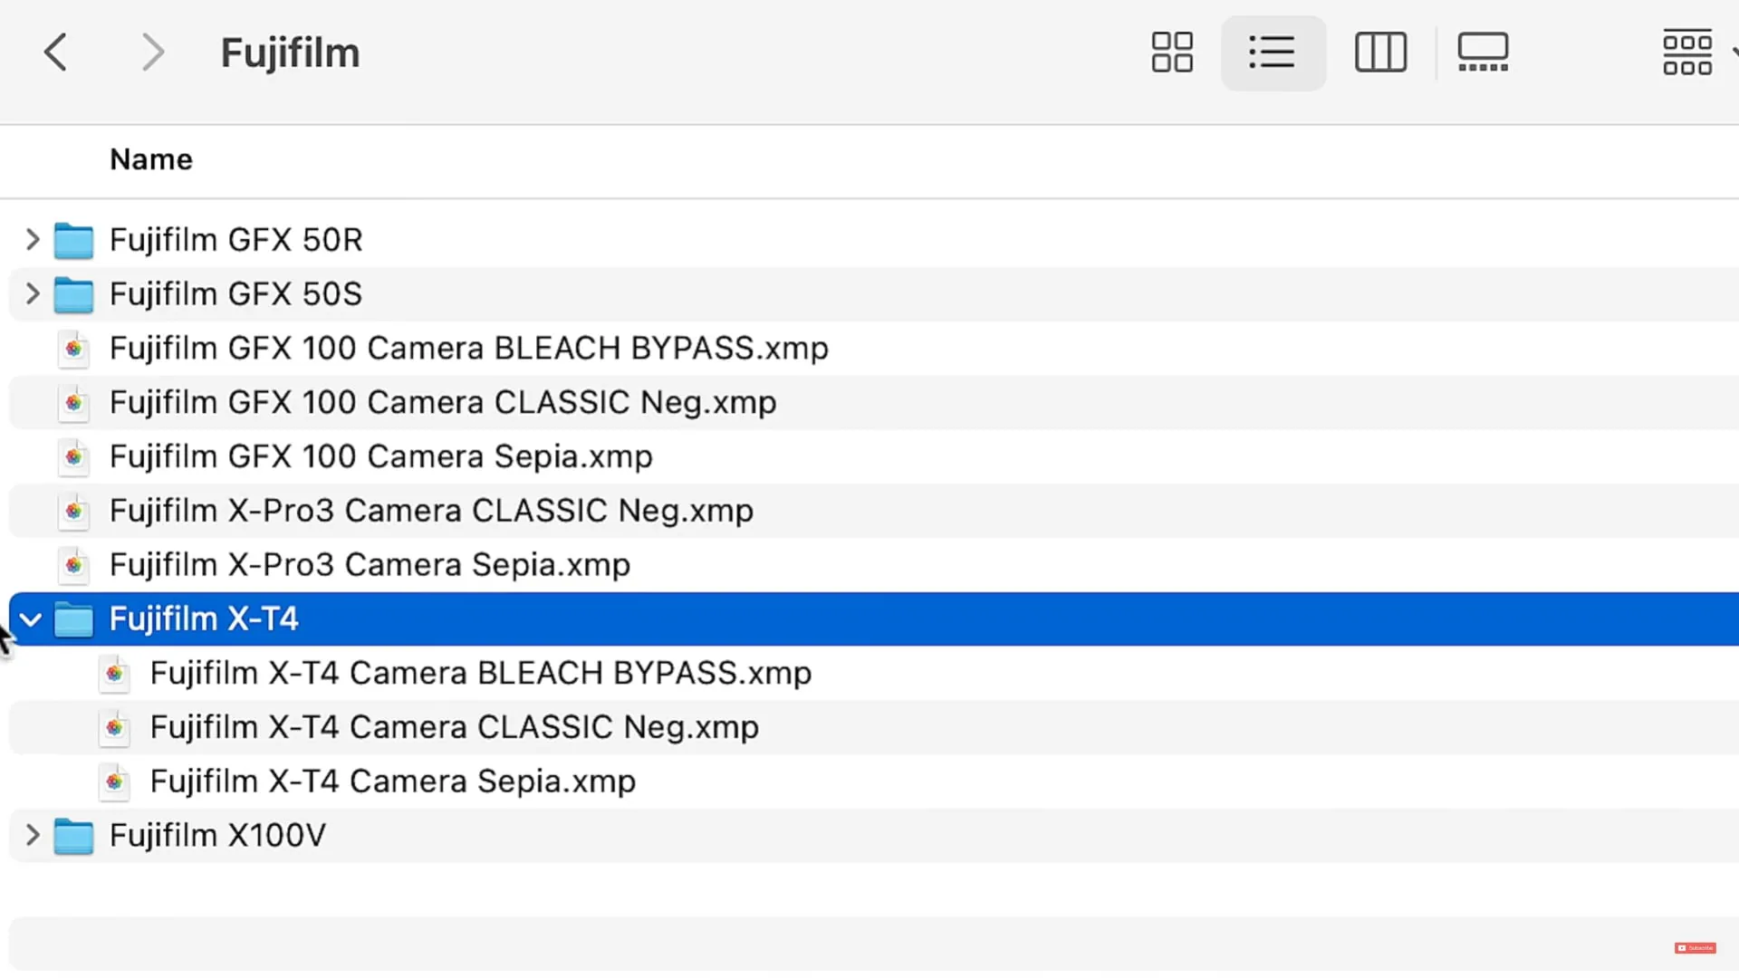Click the X-Pro3 CLASSIC Neg file icon
The height and width of the screenshot is (978, 1739).
[73, 512]
